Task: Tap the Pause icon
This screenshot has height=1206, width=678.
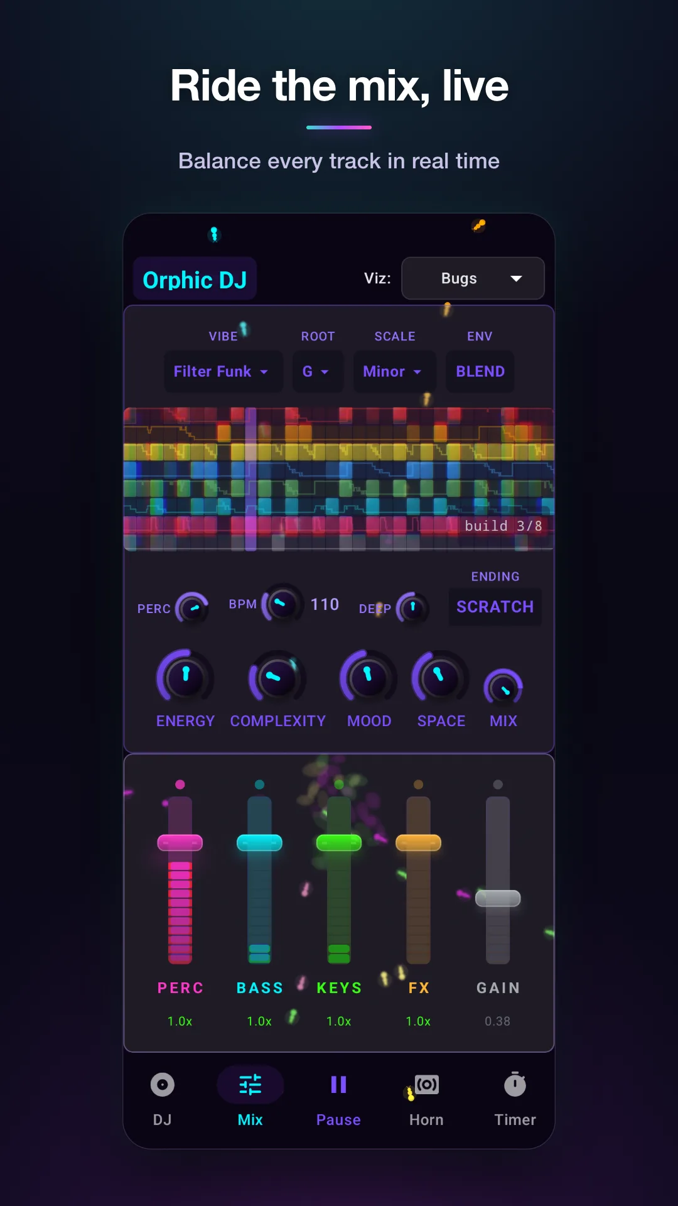Action: tap(338, 1085)
